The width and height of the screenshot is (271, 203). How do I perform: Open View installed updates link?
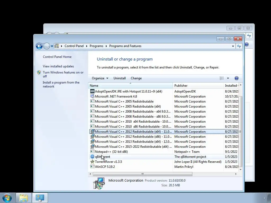click(x=58, y=66)
